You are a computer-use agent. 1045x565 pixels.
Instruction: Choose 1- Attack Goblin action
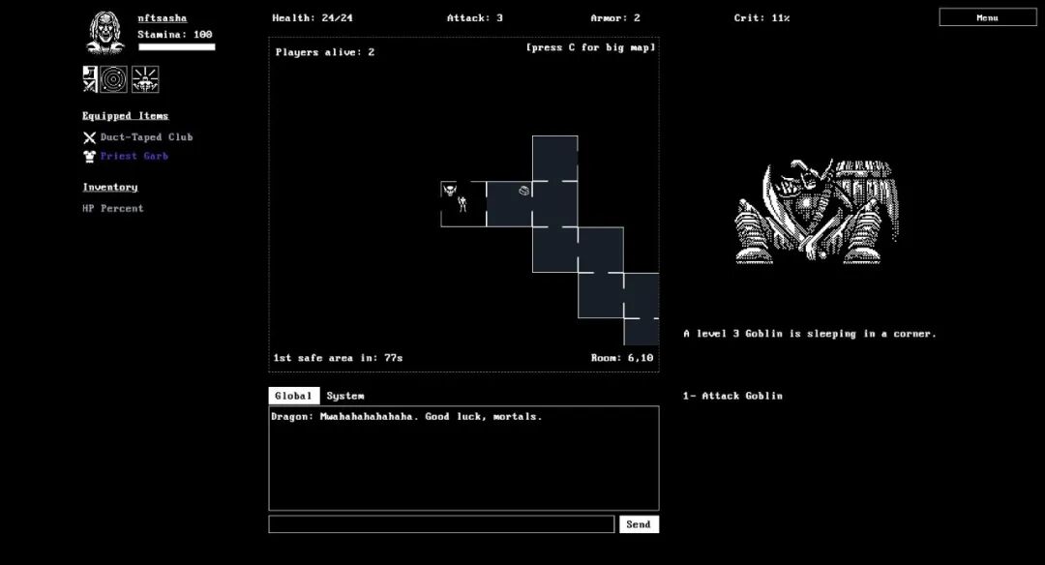(x=732, y=396)
